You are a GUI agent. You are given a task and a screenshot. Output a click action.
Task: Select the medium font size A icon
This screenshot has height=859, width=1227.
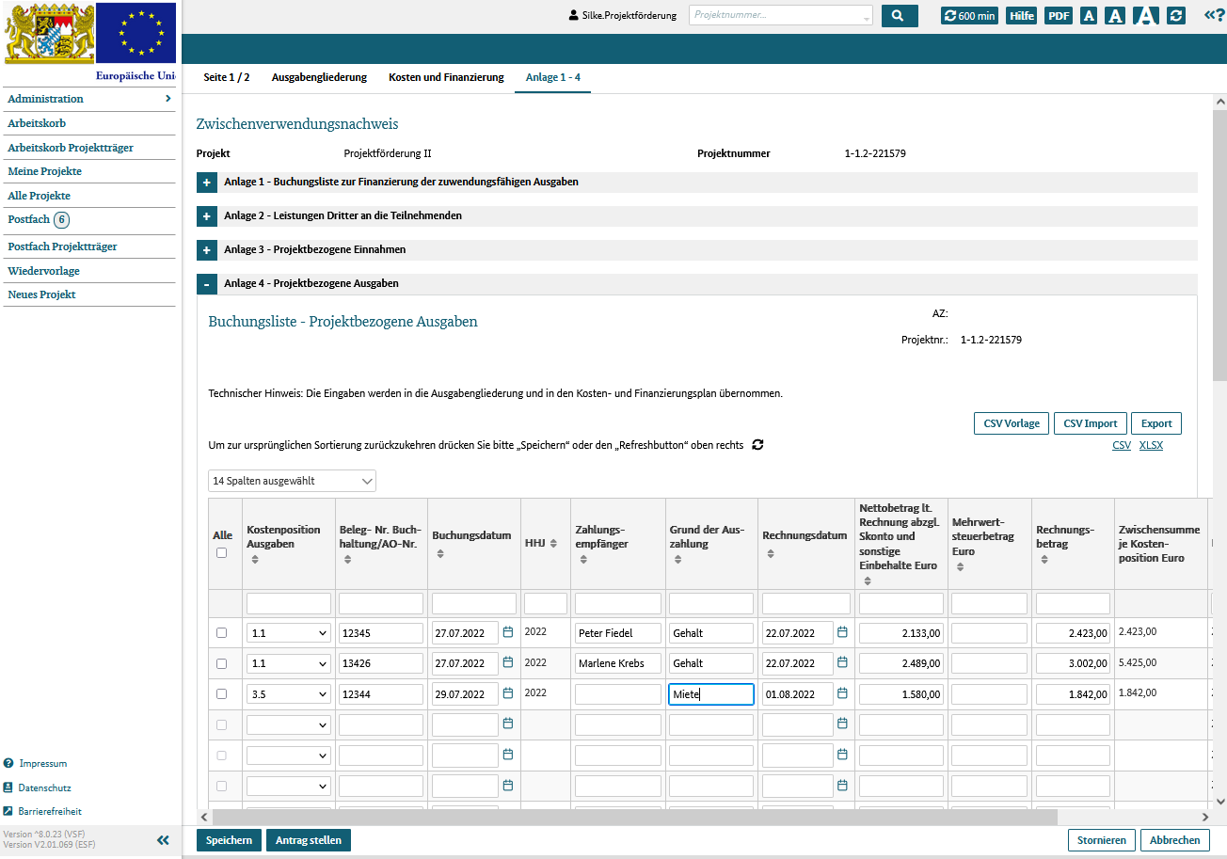1115,15
